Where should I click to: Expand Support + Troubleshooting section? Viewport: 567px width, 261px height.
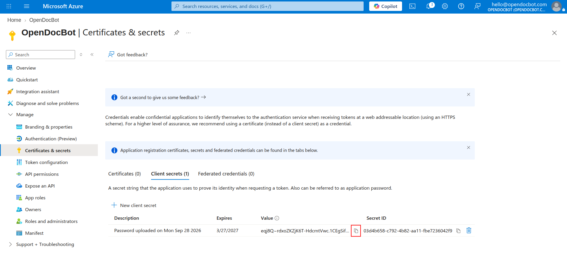(10, 244)
